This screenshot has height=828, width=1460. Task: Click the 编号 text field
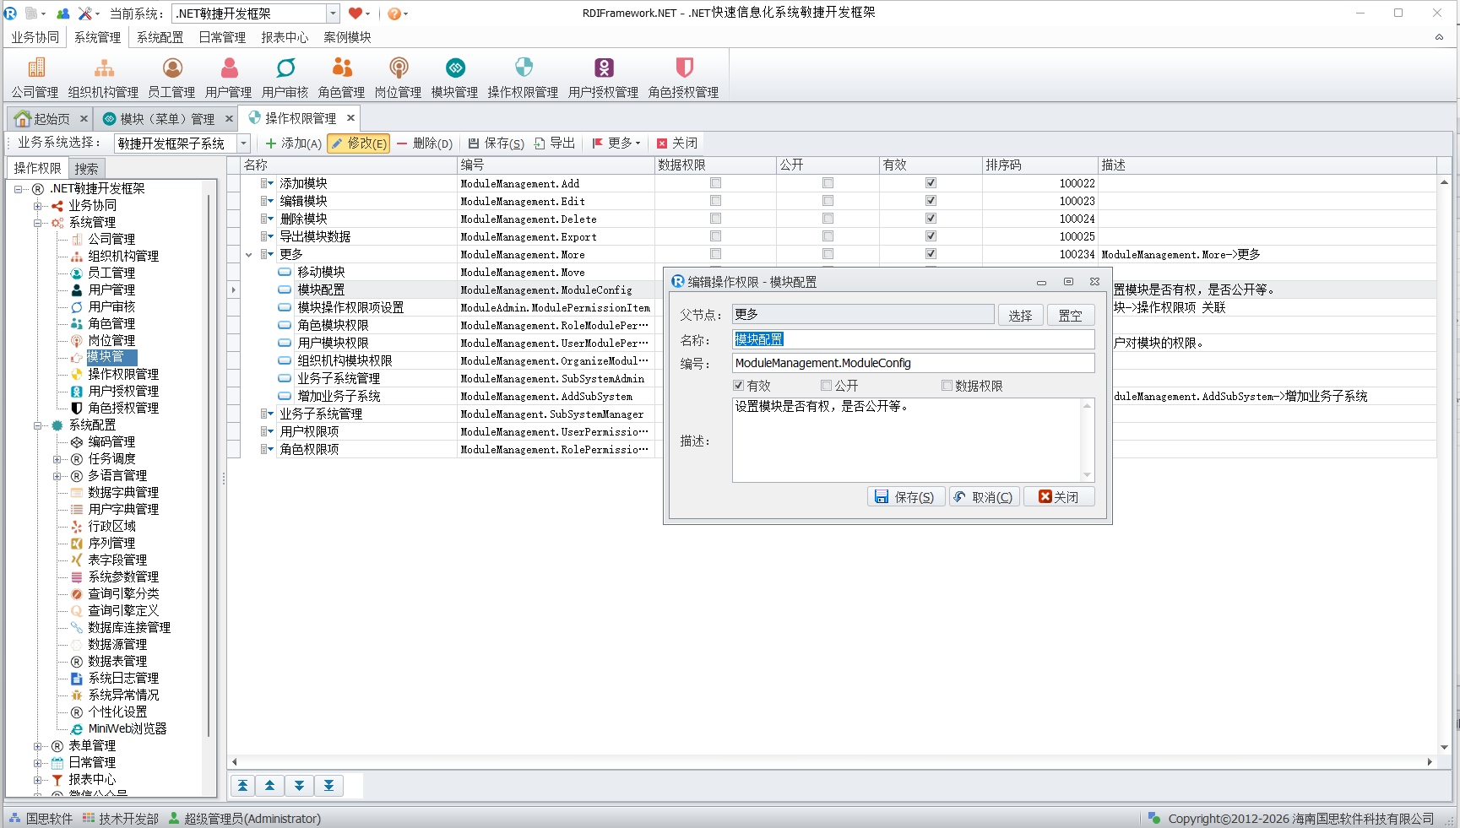pyautogui.click(x=912, y=363)
